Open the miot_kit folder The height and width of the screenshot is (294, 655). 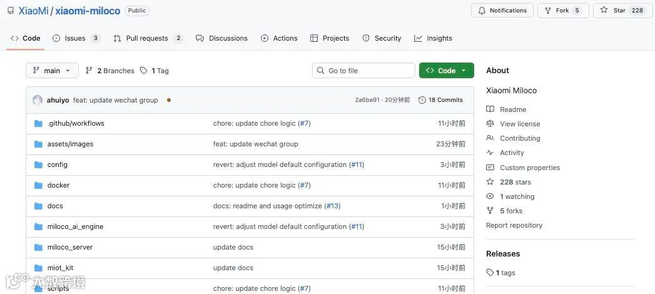click(x=60, y=268)
